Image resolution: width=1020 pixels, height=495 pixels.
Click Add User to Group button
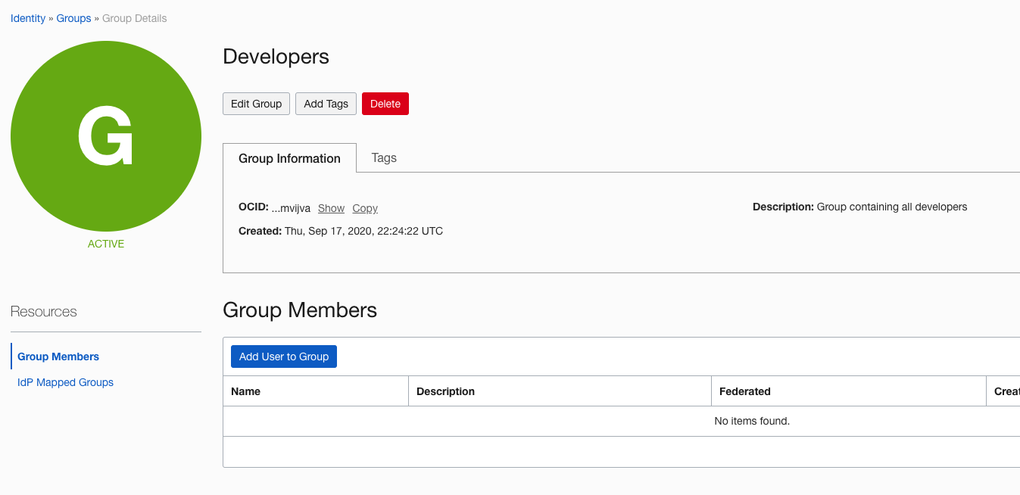(284, 356)
